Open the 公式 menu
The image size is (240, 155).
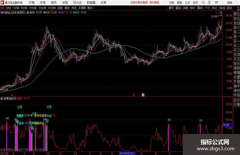[187, 3]
